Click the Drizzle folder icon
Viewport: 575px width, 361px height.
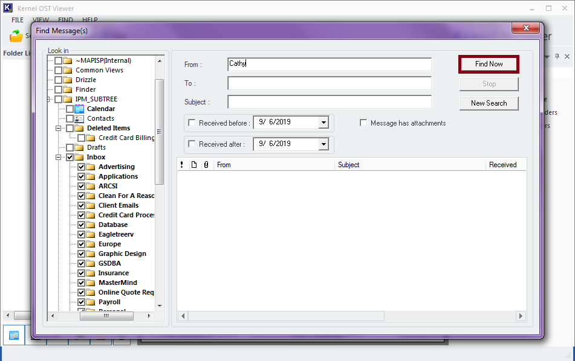(x=68, y=80)
